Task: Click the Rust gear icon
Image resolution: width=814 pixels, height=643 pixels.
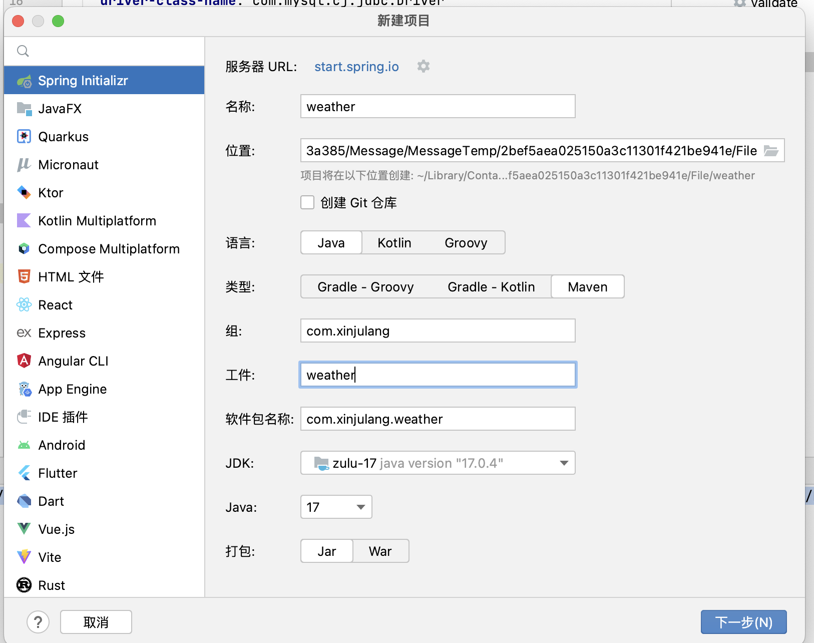Action: point(24,585)
